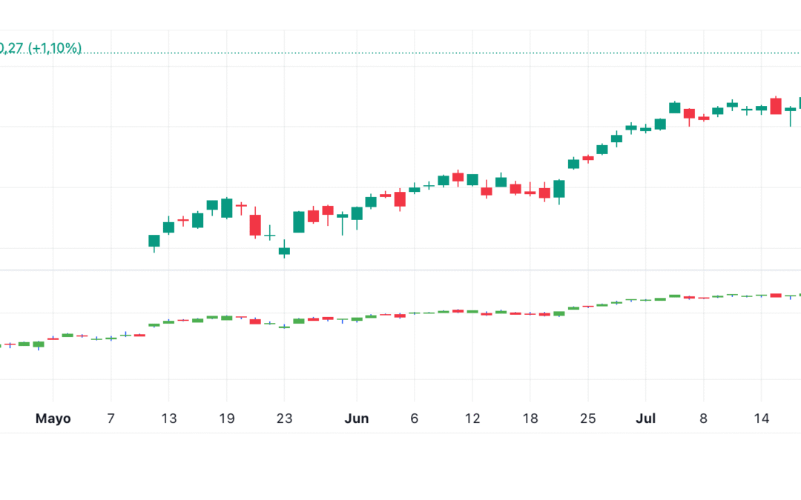The width and height of the screenshot is (801, 500).
Task: Select the '7' date label on time axis
Action: coord(111,419)
